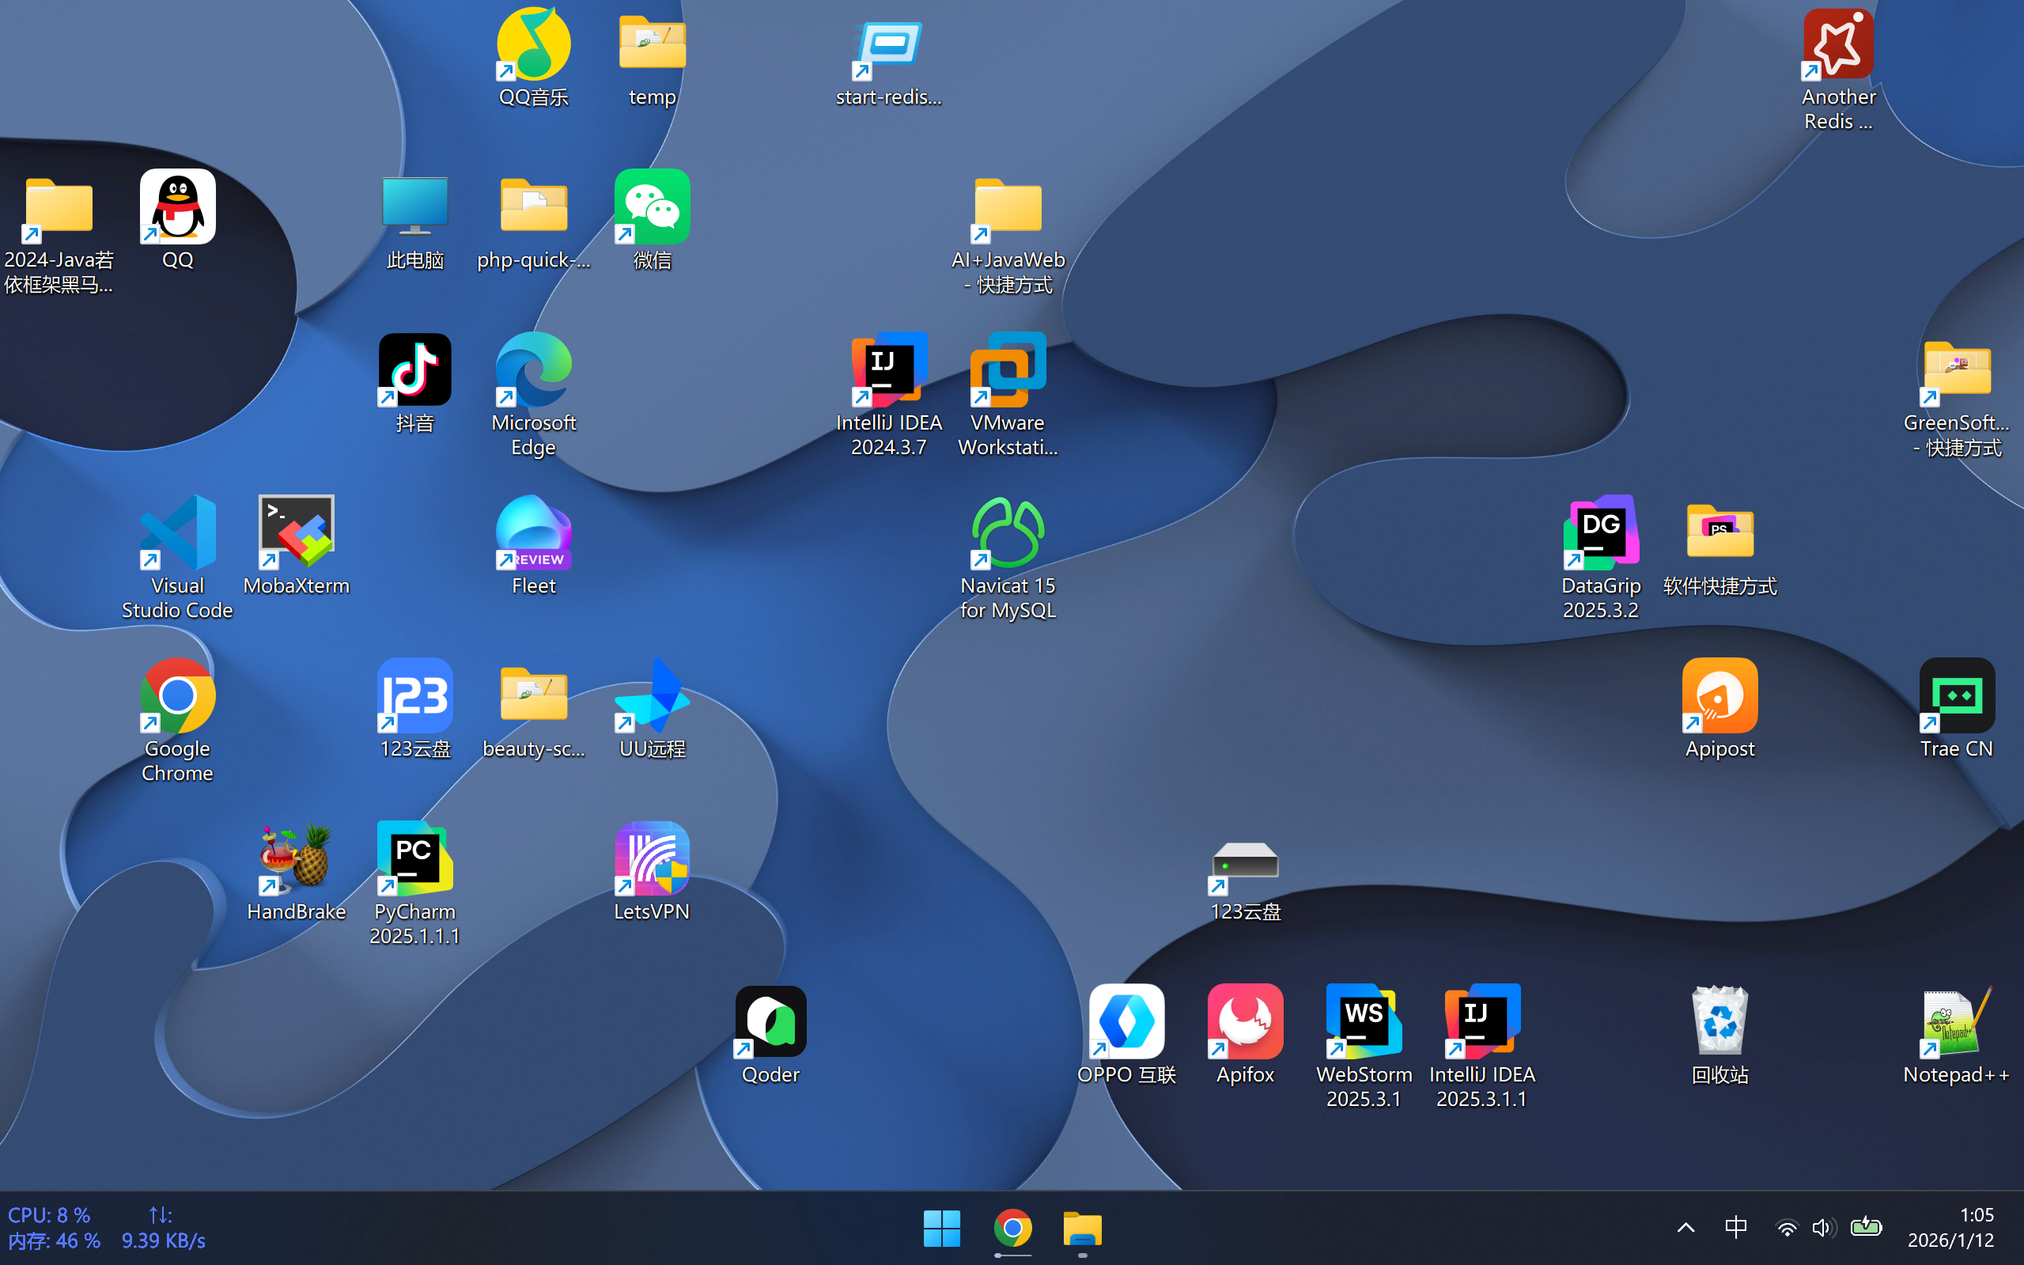Image resolution: width=2024 pixels, height=1265 pixels.
Task: Select the LetsVPN icon
Action: (x=653, y=858)
